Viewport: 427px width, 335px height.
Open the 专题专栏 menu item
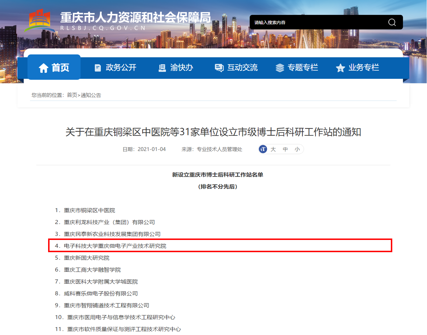click(x=297, y=68)
